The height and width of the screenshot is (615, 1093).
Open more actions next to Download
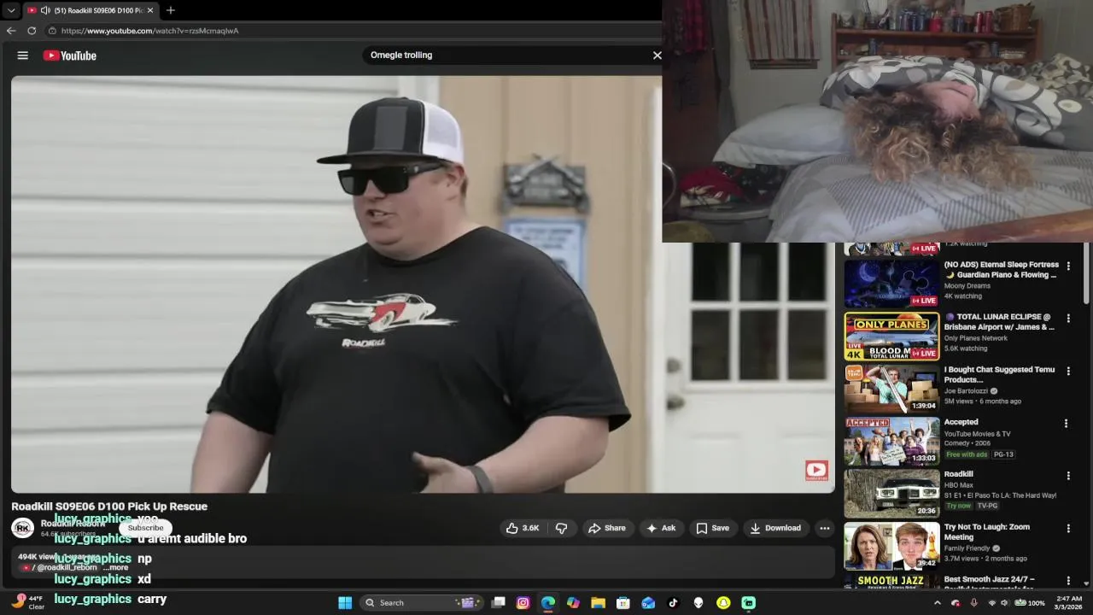tap(824, 528)
